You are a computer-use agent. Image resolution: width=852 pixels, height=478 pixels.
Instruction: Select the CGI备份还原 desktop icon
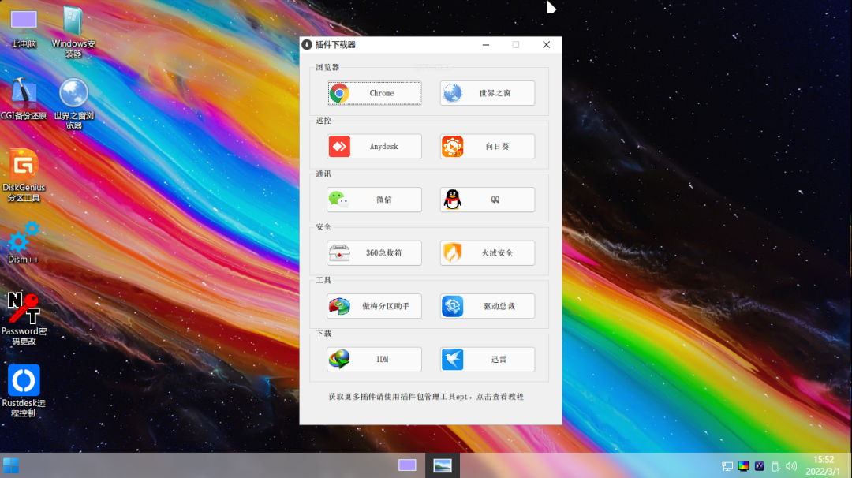[24, 95]
